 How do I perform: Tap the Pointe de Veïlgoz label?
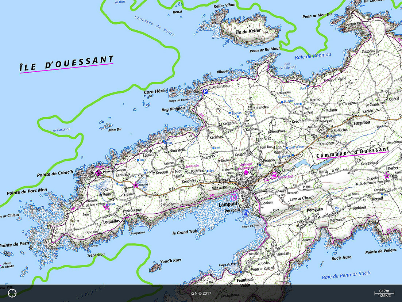381,251
